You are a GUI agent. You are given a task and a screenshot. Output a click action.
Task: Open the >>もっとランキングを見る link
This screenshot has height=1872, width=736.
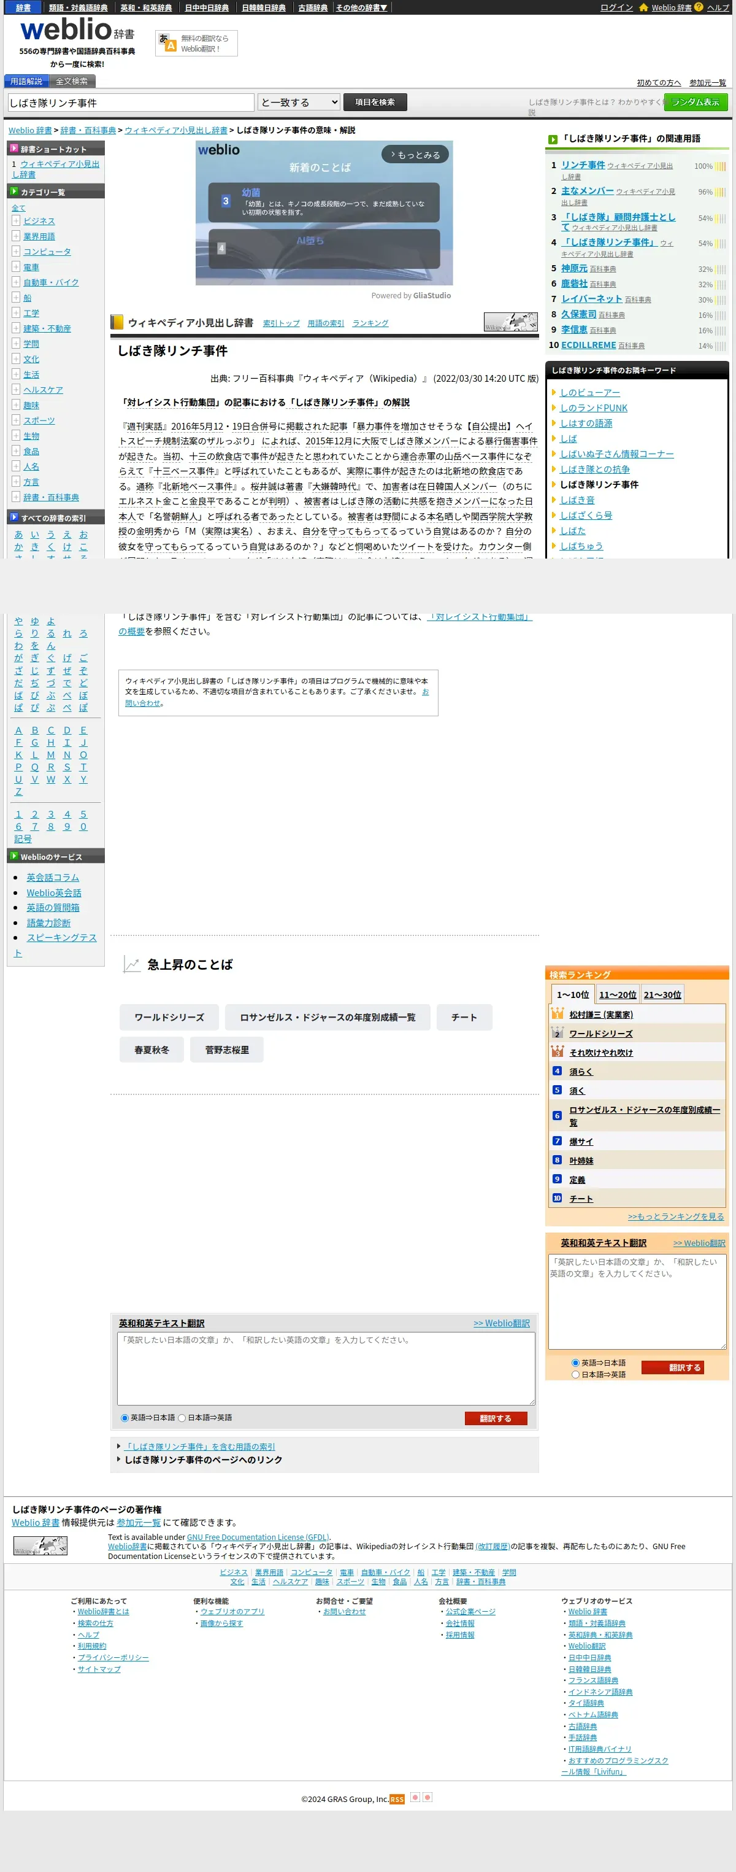(676, 1216)
